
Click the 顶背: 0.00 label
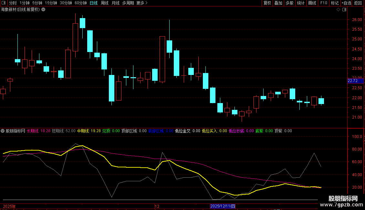(x=283, y=131)
